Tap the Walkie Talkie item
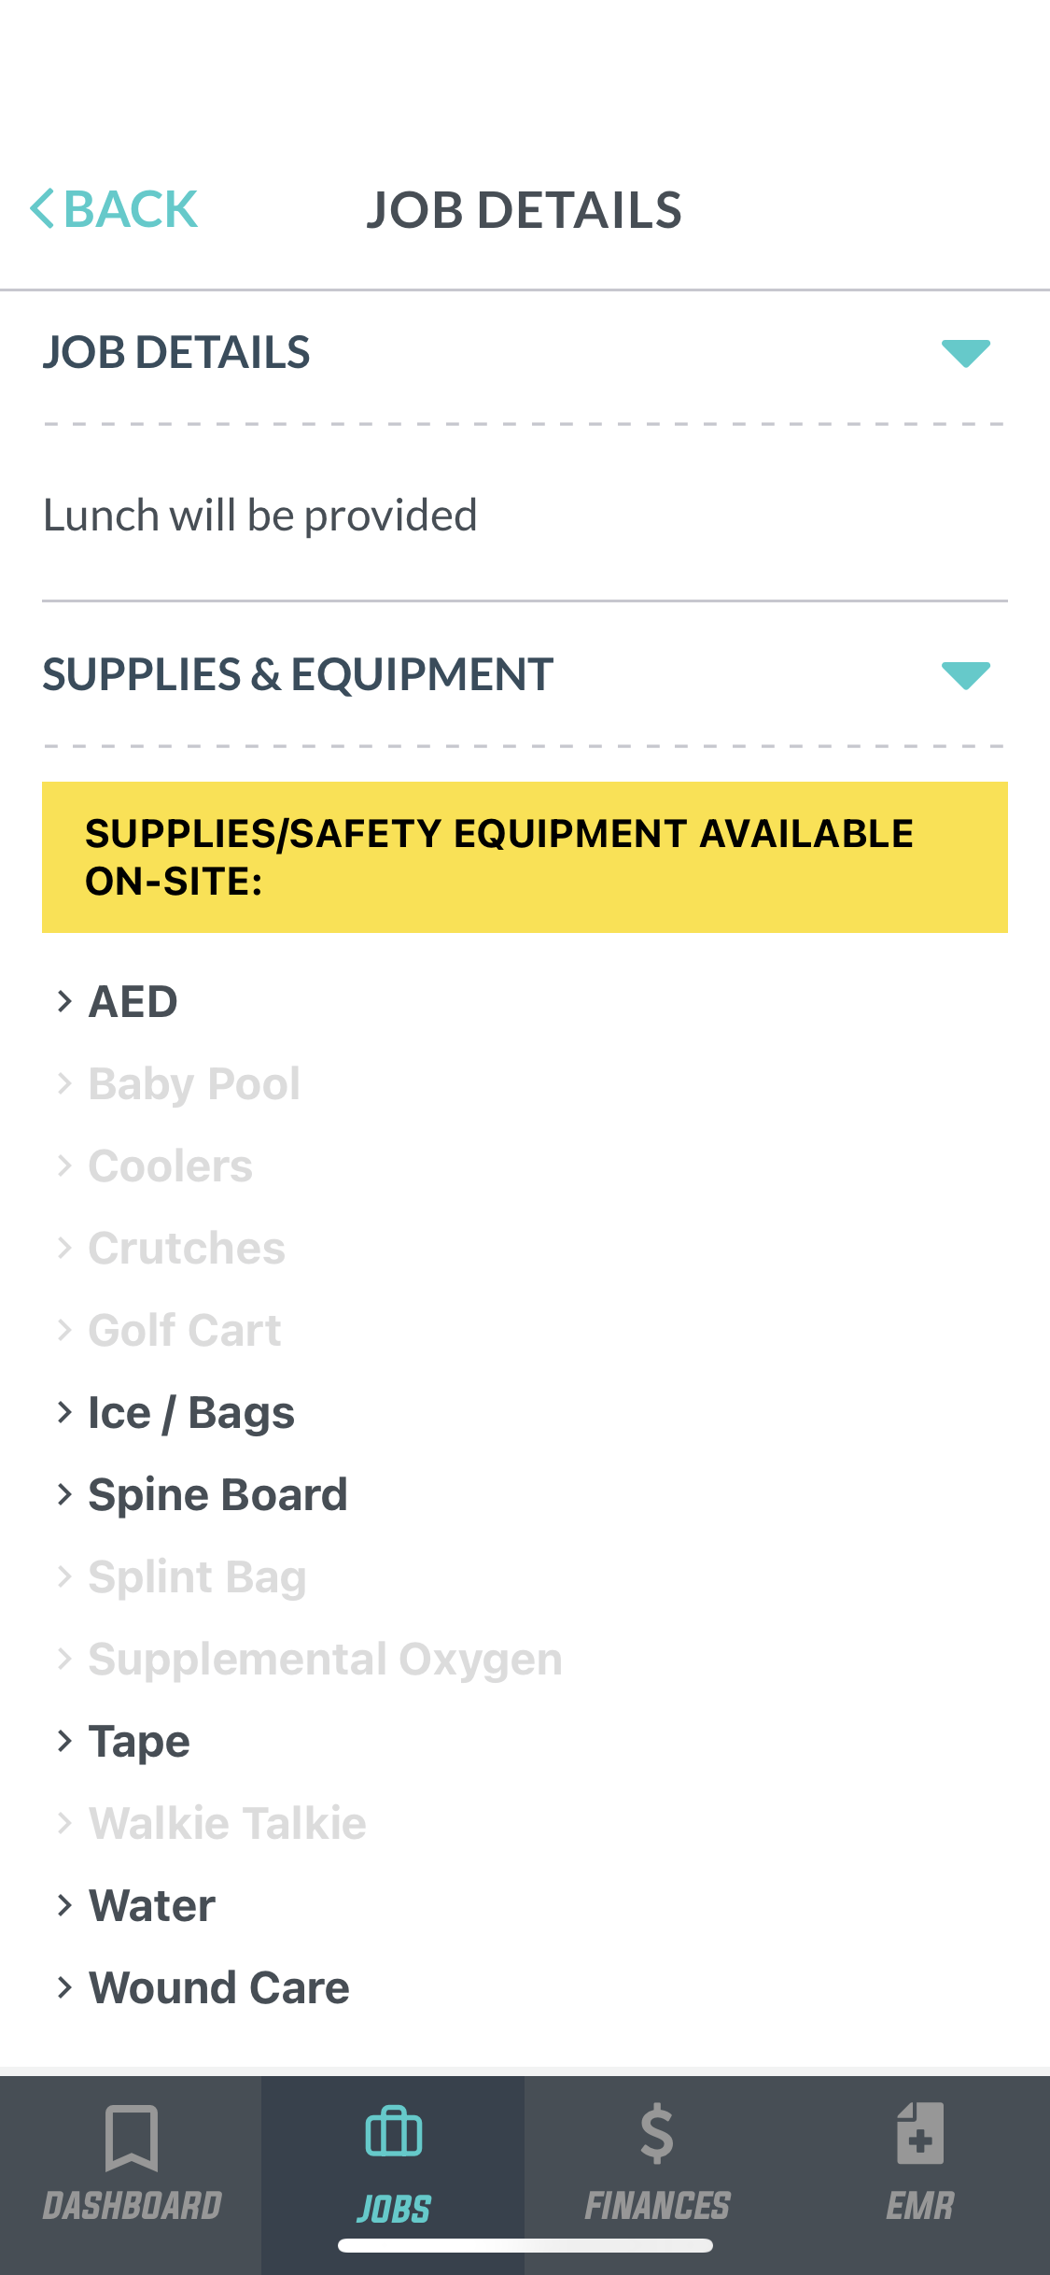1050x2275 pixels. point(228,1824)
